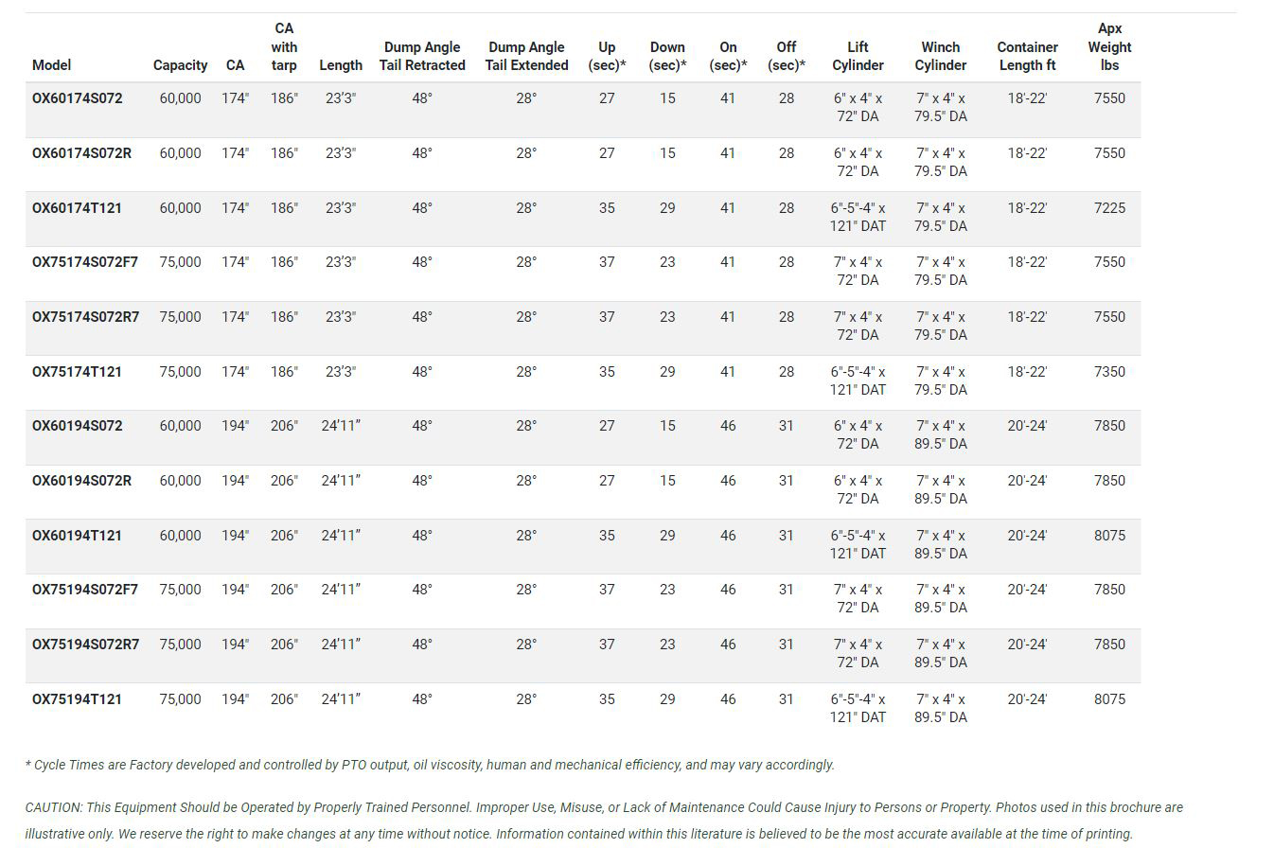Select model OX75174T121
1274x848 pixels.
click(77, 372)
